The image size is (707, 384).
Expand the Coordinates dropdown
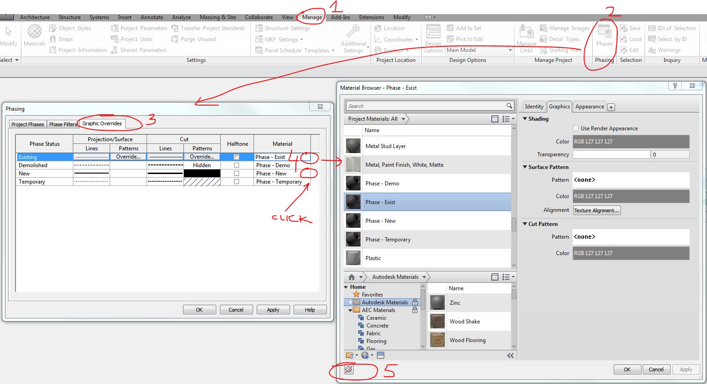coord(417,40)
